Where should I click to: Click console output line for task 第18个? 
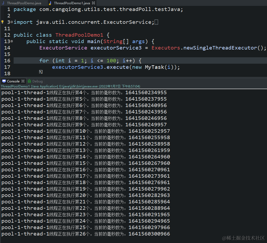(x=86, y=183)
